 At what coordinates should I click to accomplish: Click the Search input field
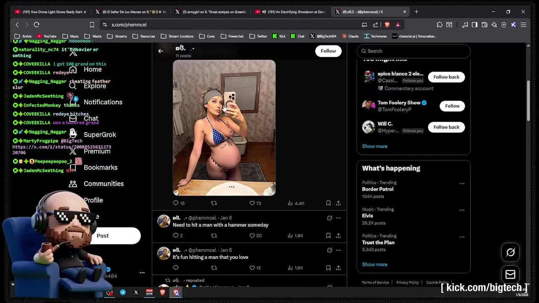click(414, 51)
